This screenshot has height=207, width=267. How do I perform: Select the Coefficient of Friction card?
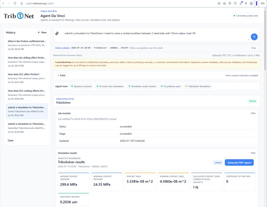coord(240,182)
